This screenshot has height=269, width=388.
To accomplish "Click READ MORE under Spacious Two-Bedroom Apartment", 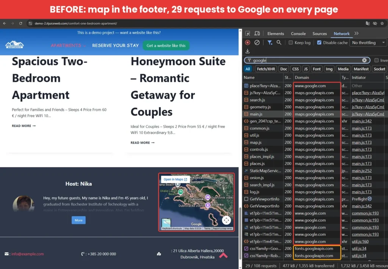I will pos(24,126).
